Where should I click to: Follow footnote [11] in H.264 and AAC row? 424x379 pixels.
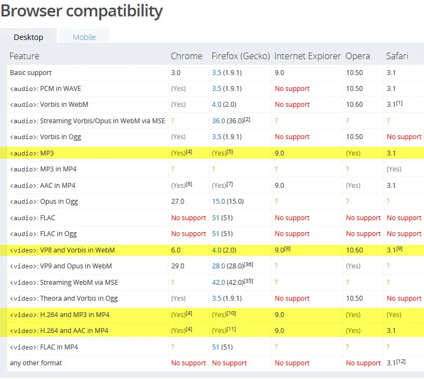[x=231, y=329]
